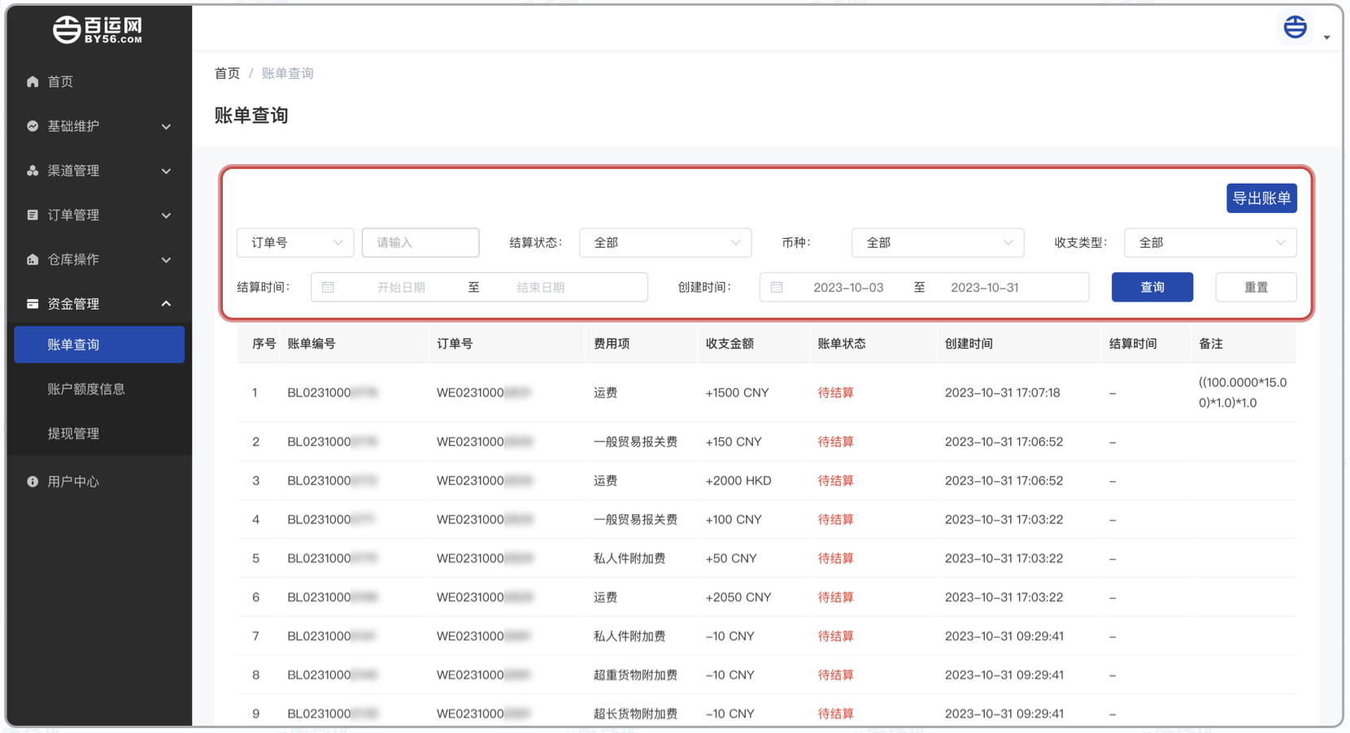The image size is (1350, 733).
Task: Click the 渠道管理 channel management icon
Action: pyautogui.click(x=32, y=171)
